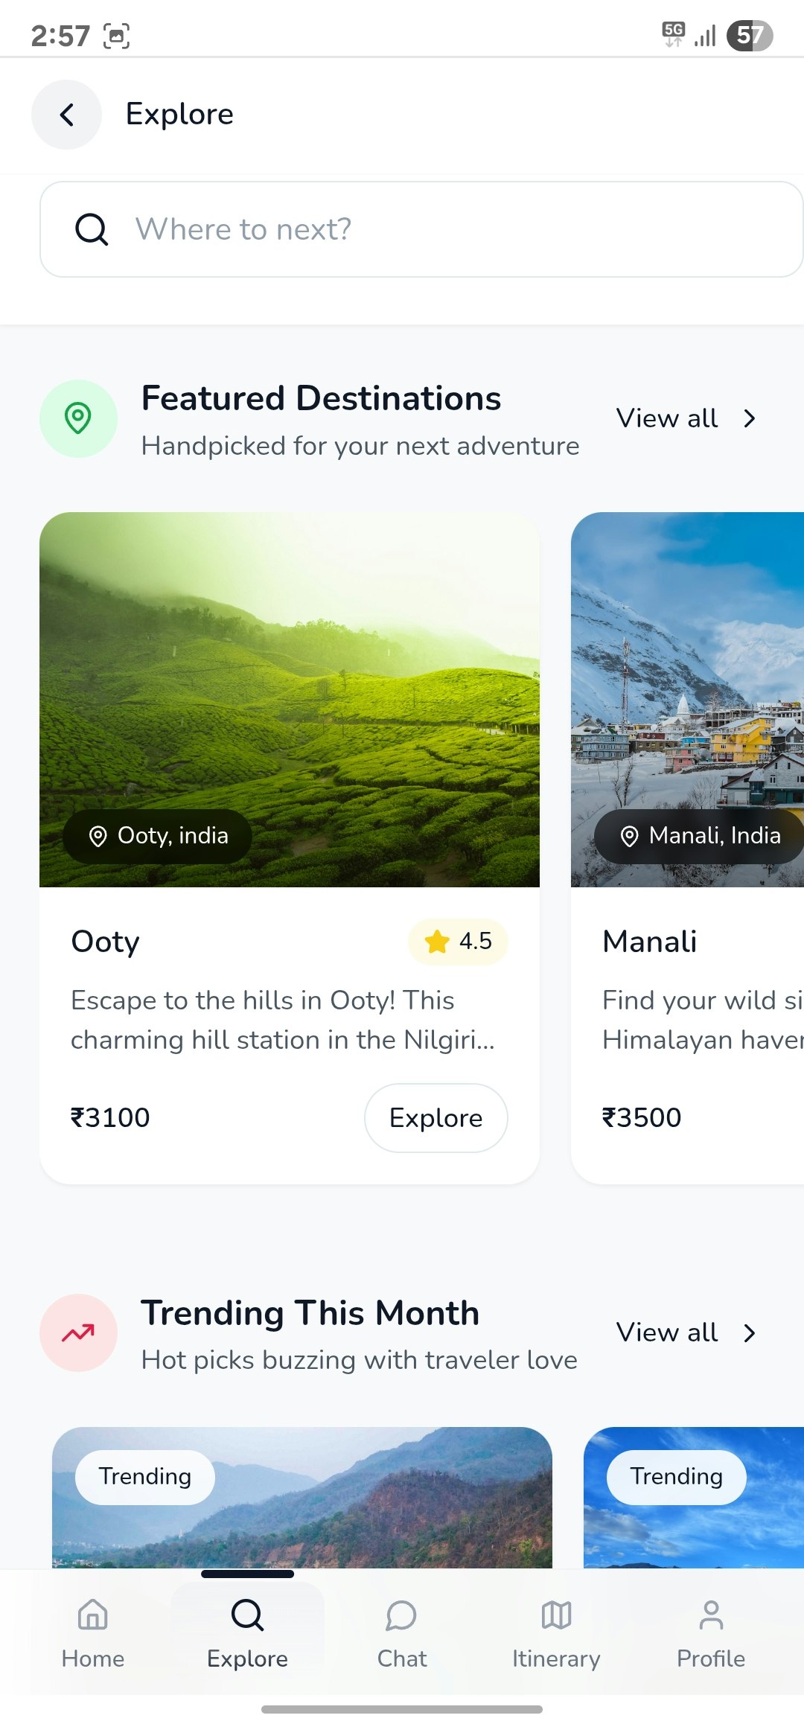Select the Explore magnifier icon in bottom bar
This screenshot has width=804, height=1724.
246,1617
